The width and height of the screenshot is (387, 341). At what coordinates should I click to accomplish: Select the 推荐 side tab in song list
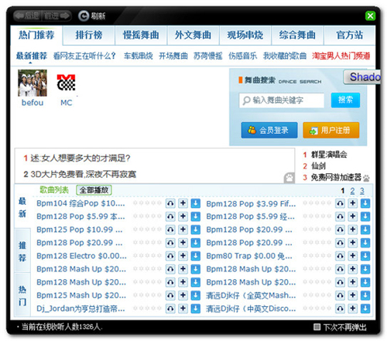pos(22,251)
